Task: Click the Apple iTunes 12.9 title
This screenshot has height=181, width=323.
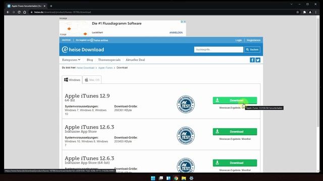Action: [87, 96]
